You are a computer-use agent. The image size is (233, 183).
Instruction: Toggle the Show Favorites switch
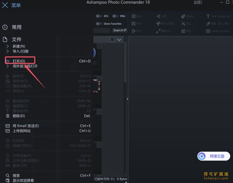tap(99, 23)
